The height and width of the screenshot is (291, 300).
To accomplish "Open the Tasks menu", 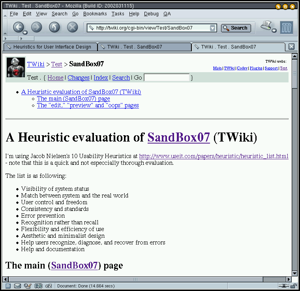I will [x=118, y=14].
